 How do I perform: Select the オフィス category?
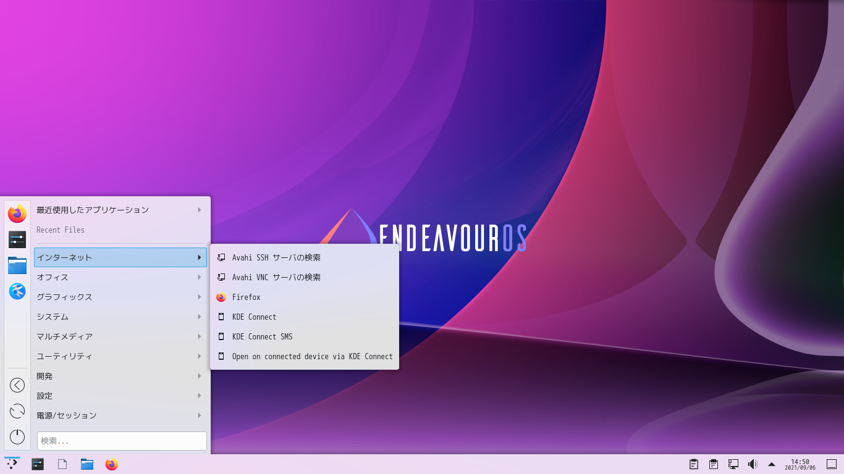[x=120, y=277]
